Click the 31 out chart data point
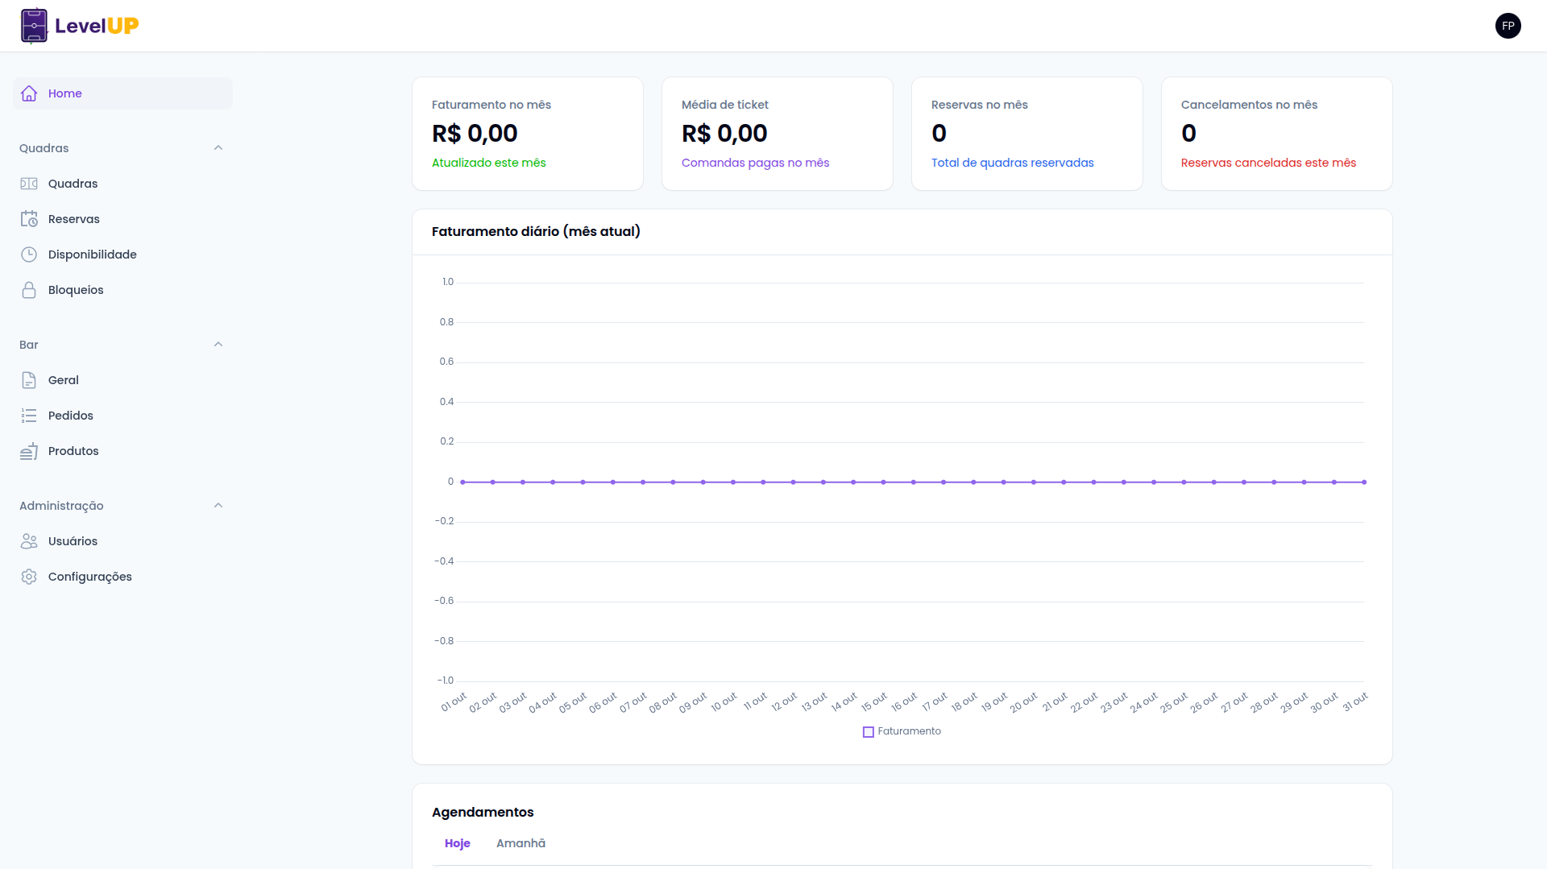 tap(1363, 482)
